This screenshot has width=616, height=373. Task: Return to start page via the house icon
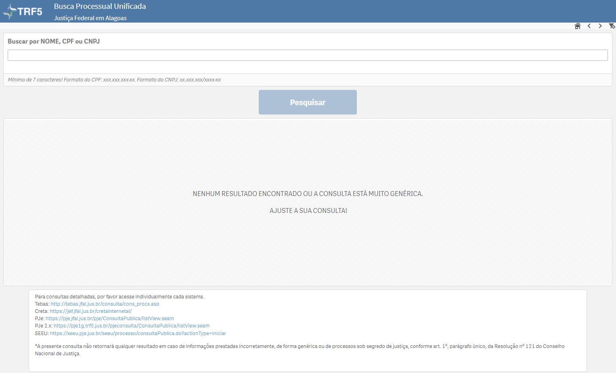tap(578, 26)
